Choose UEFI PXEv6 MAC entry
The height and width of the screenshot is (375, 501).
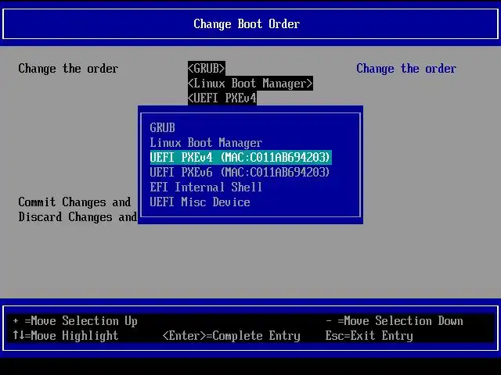240,172
